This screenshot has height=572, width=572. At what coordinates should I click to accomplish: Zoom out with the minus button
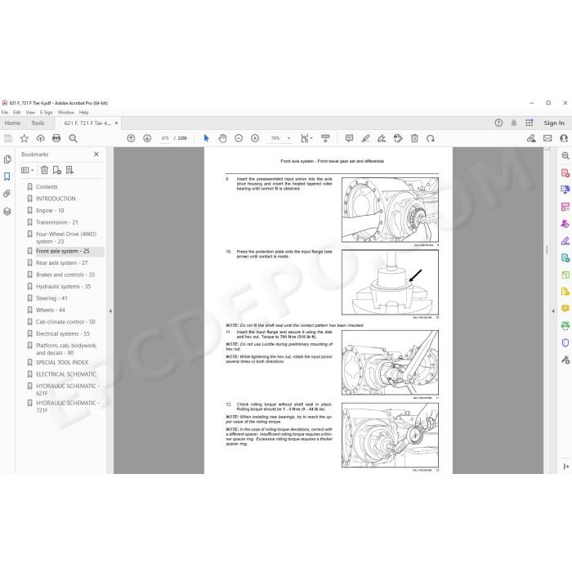click(x=239, y=138)
